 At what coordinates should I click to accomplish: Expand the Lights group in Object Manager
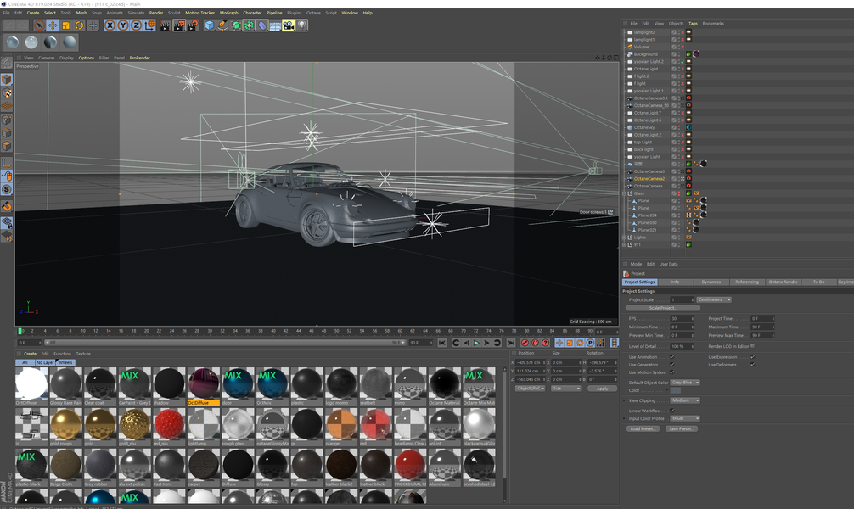click(x=624, y=238)
